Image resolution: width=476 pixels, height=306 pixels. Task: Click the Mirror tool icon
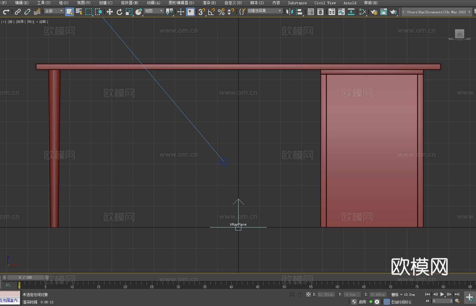tap(290, 12)
